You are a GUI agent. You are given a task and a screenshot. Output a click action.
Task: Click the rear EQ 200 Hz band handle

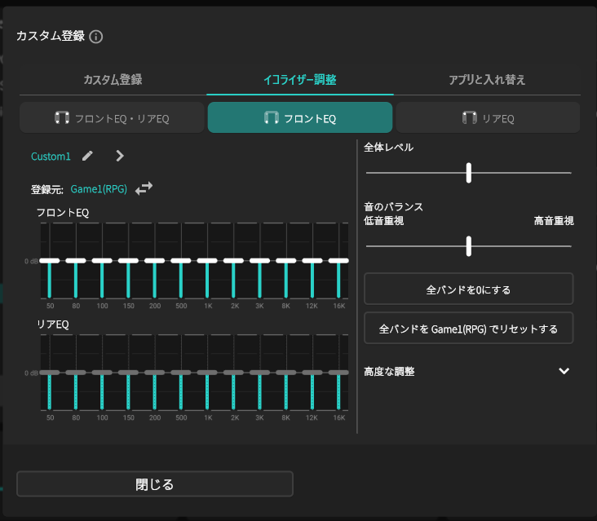pos(155,373)
